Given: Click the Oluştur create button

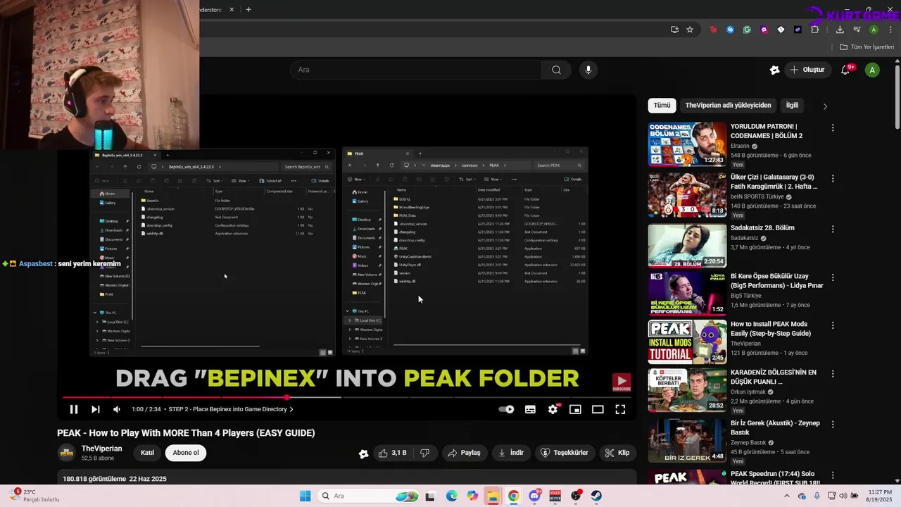Looking at the screenshot, I should 807,70.
